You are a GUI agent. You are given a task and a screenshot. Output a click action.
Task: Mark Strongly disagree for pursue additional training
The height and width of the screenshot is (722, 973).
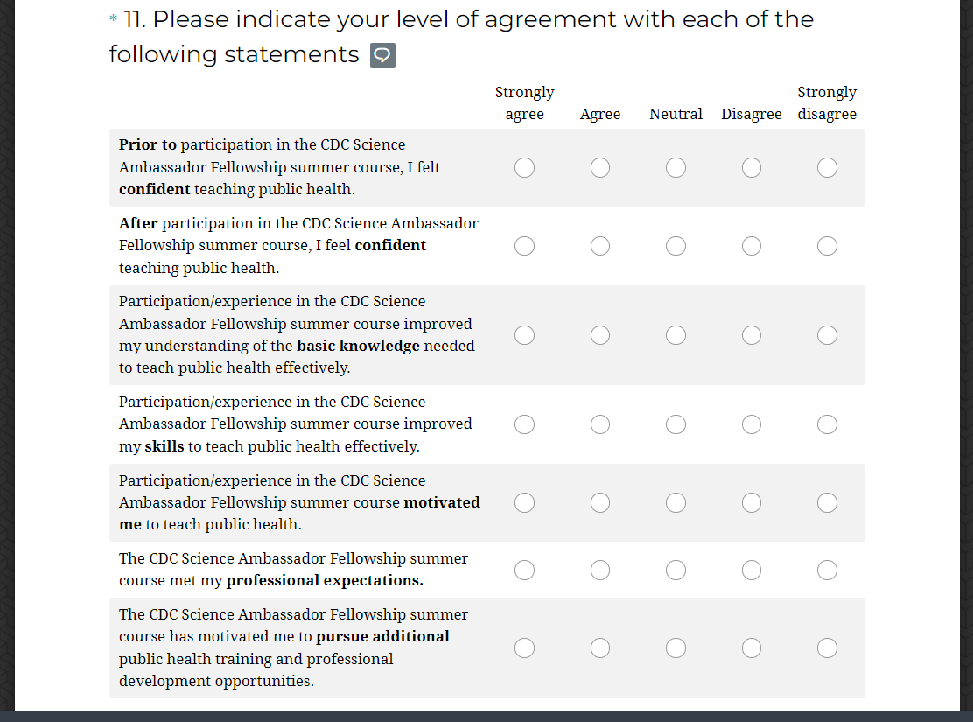[827, 648]
